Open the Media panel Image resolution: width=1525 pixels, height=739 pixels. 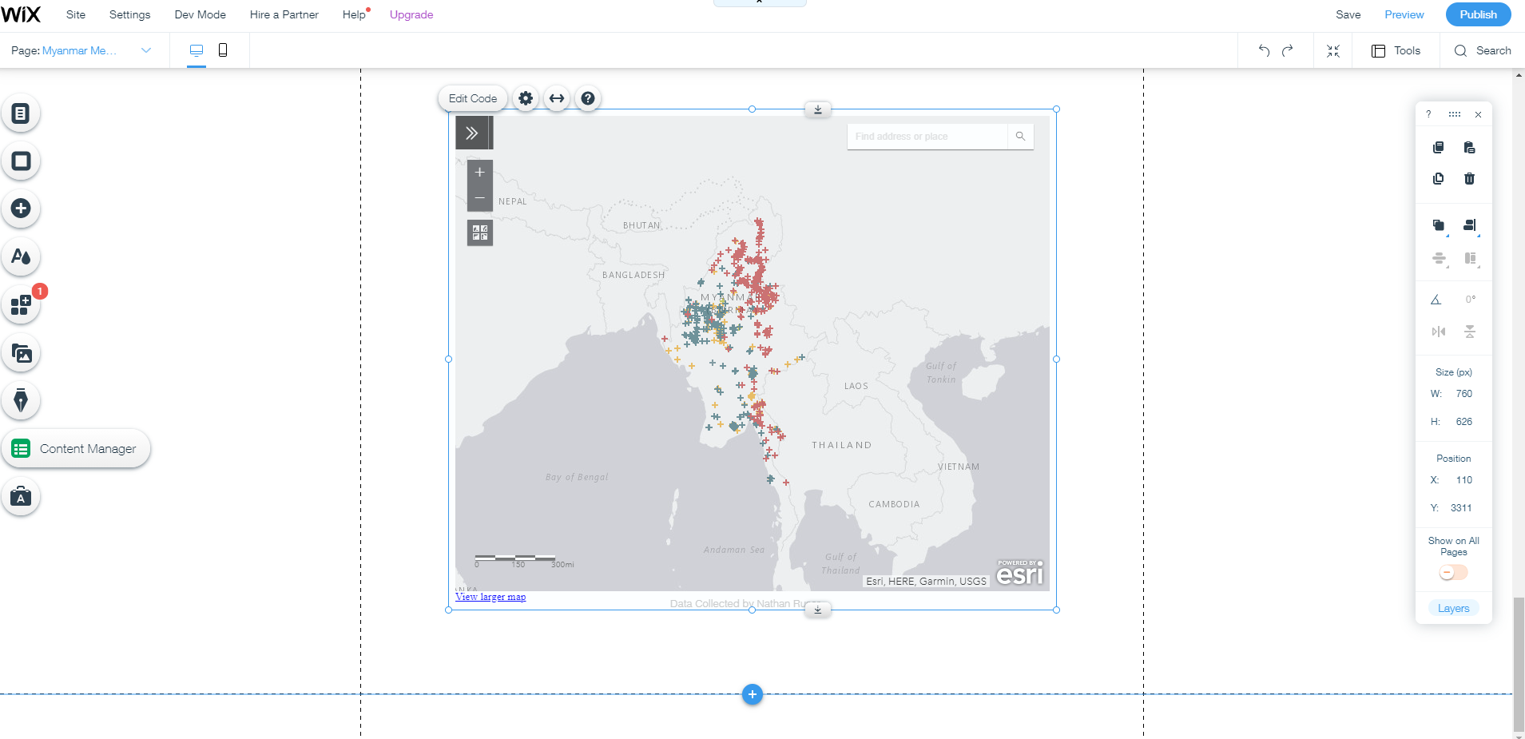click(21, 352)
